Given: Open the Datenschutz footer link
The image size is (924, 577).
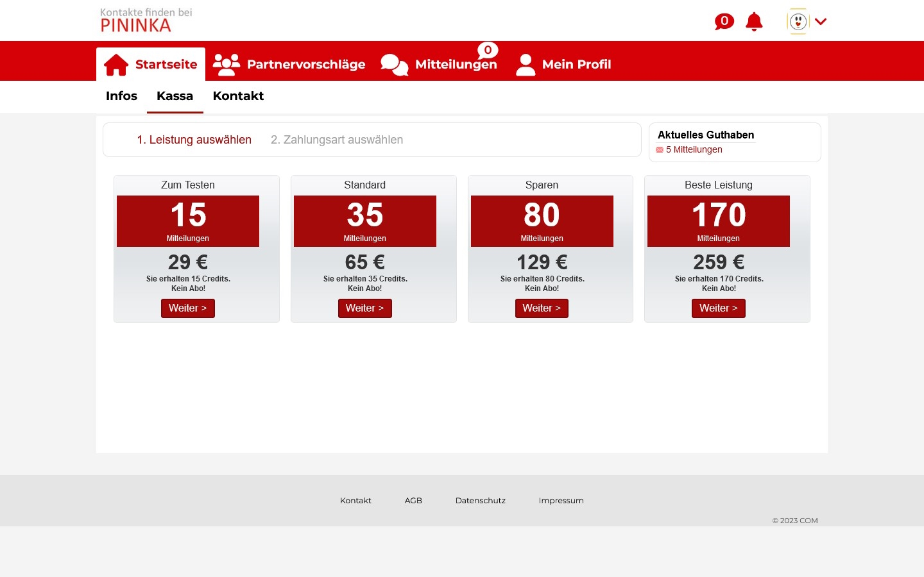Looking at the screenshot, I should pos(480,501).
